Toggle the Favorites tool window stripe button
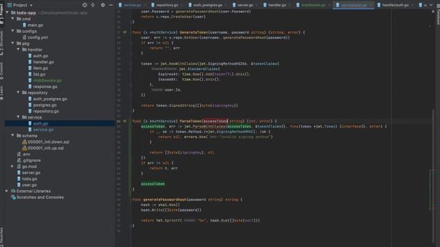This screenshot has width=440, height=247. pyautogui.click(x=2, y=237)
